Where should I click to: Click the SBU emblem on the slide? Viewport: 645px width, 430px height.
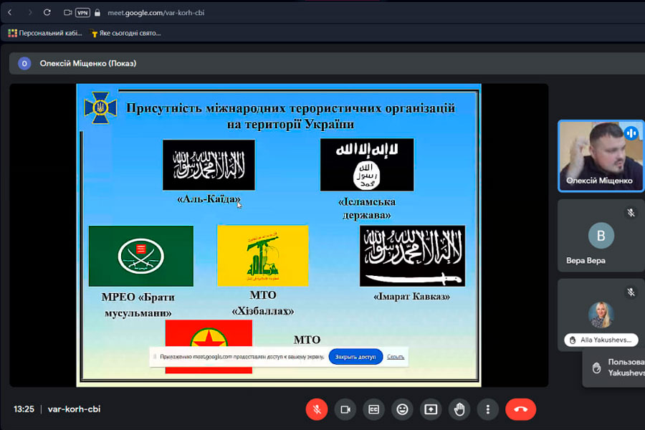100,107
